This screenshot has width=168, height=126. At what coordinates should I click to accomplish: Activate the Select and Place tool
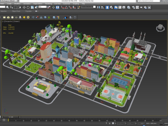click(36, 7)
